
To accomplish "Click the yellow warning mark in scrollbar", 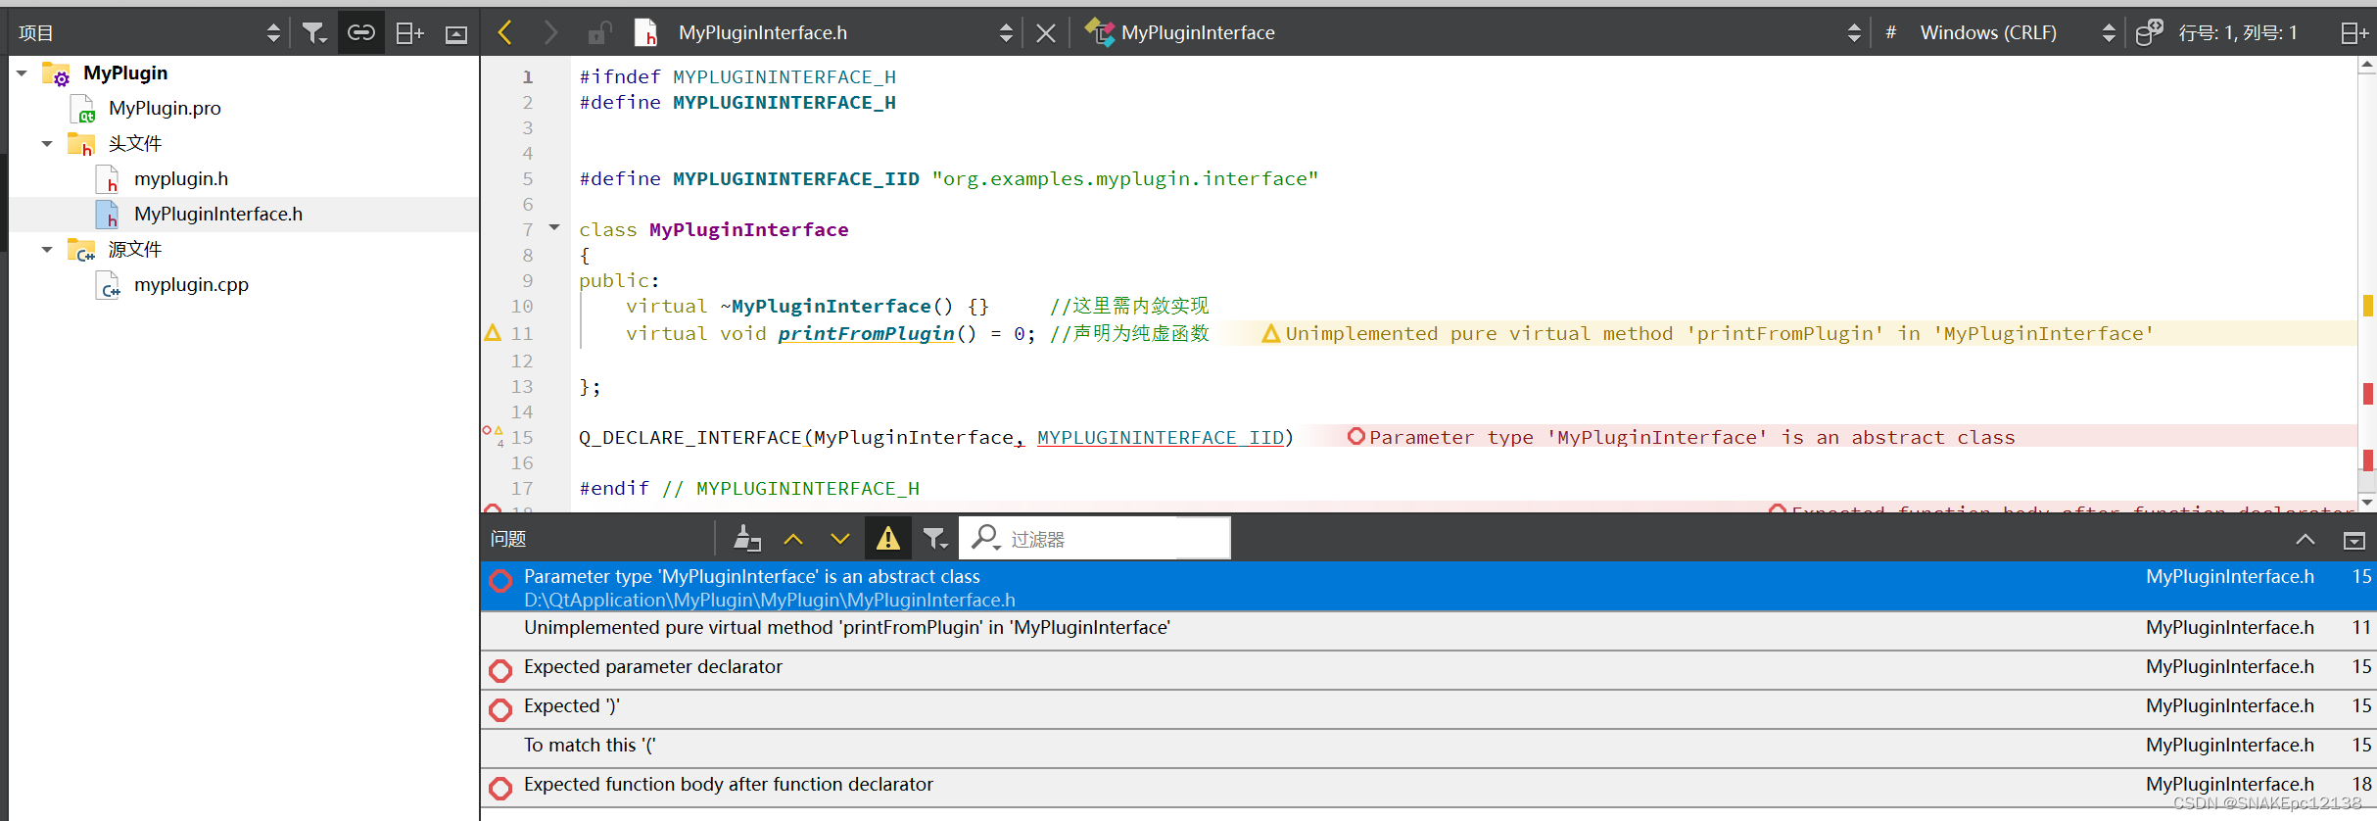I will coord(2367,306).
